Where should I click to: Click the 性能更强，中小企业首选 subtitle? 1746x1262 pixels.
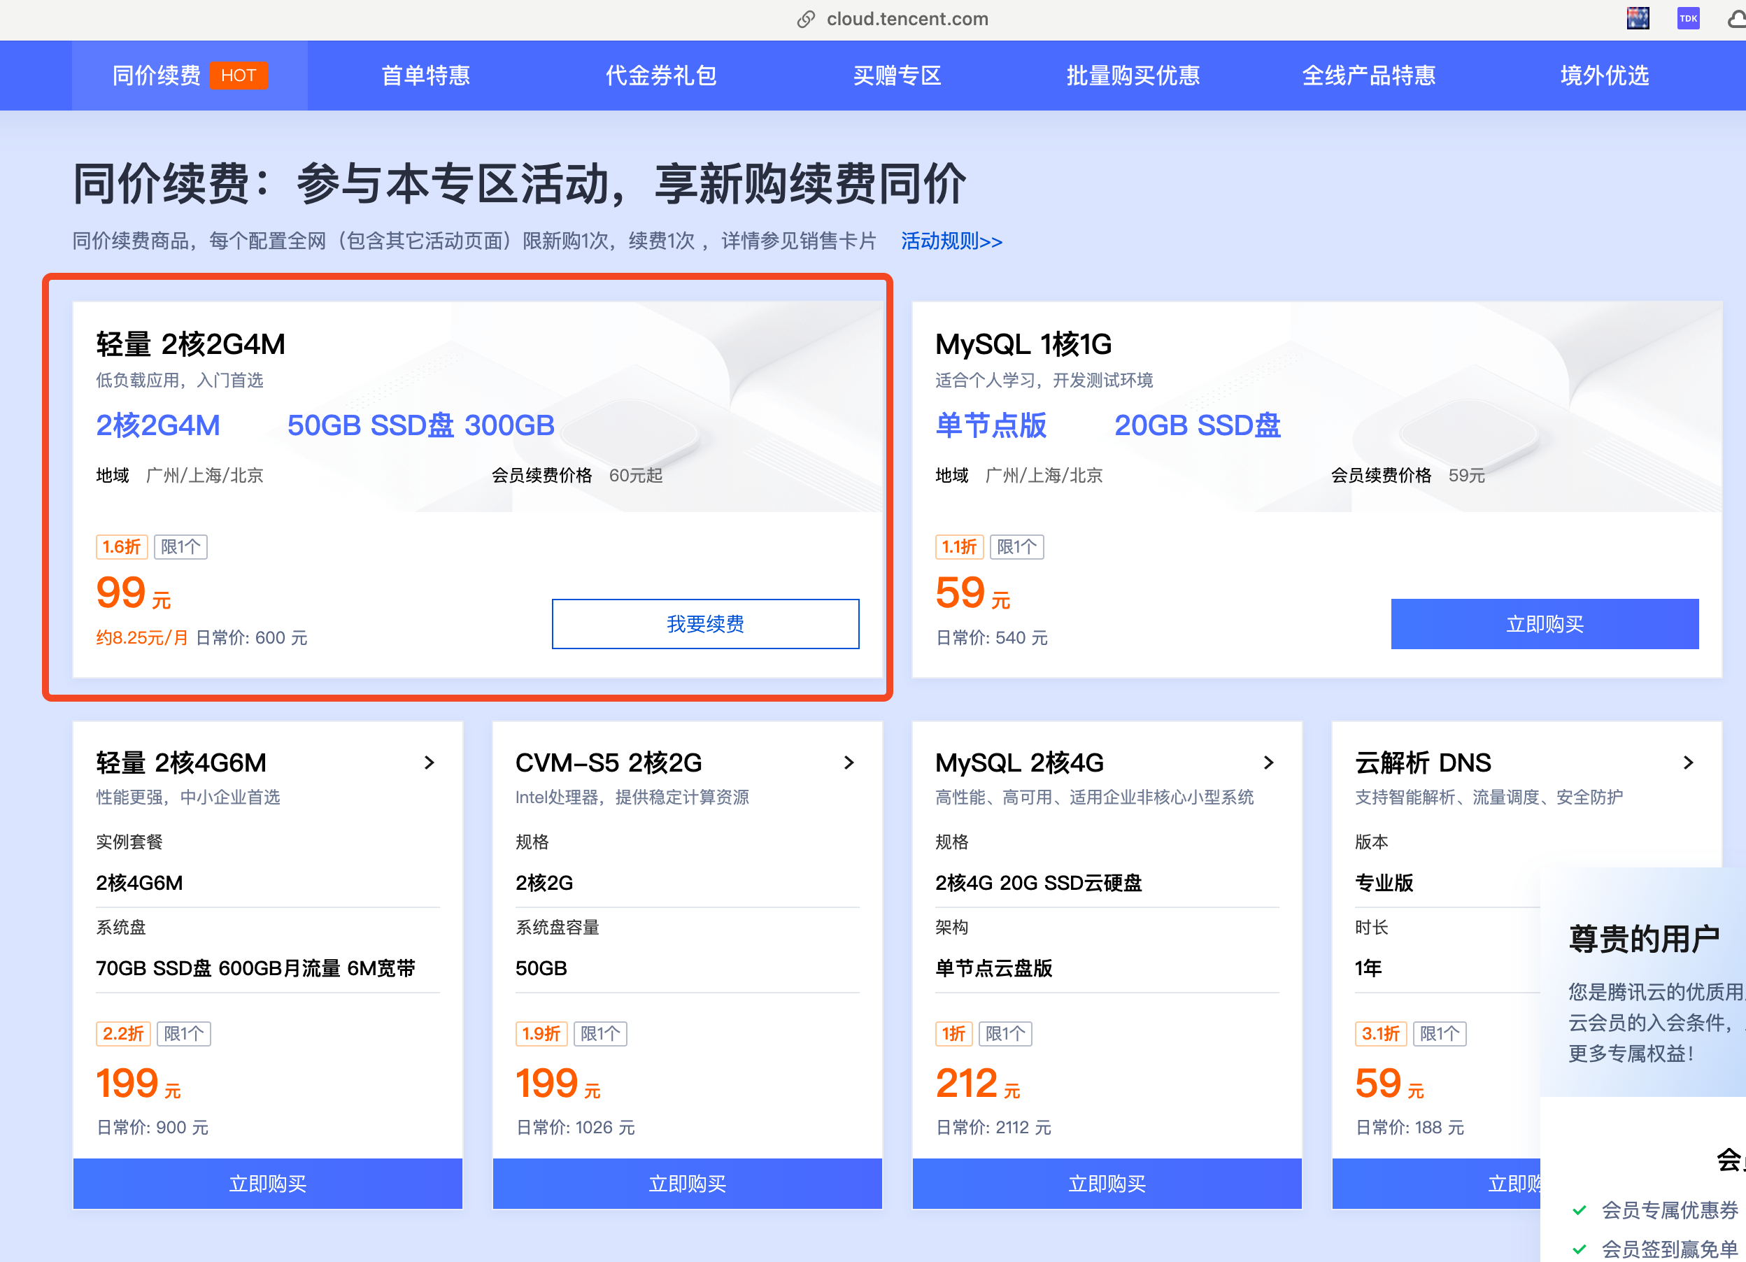coord(188,797)
